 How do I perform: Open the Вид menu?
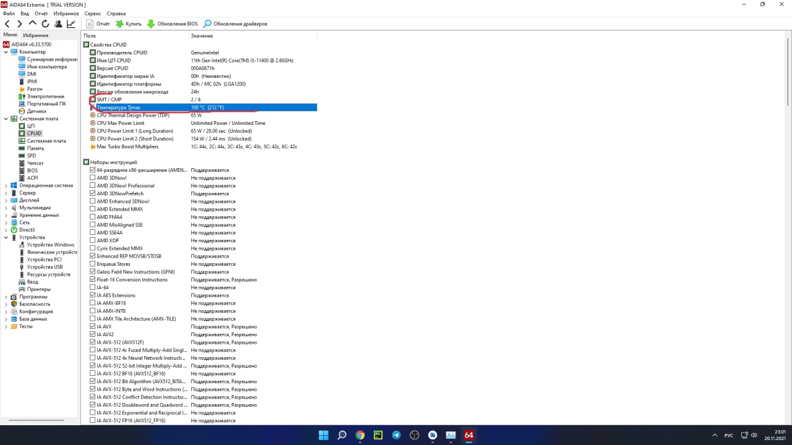pos(25,14)
